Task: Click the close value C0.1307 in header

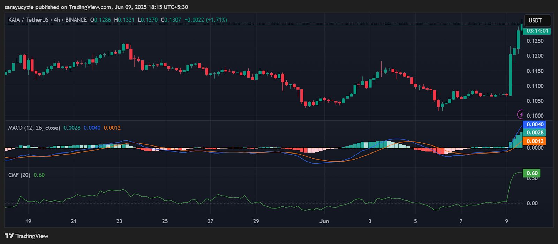Action: tap(171, 20)
